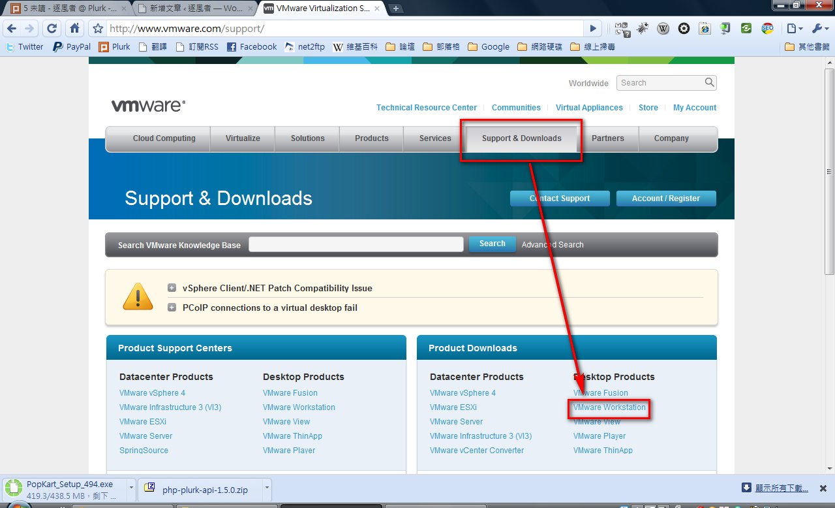Open the 翻譯 bookmark
This screenshot has height=508, width=835.
[x=154, y=47]
